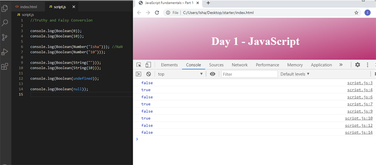Open the script.js:7 source link
The height and width of the screenshot is (165, 376).
pyautogui.click(x=360, y=104)
